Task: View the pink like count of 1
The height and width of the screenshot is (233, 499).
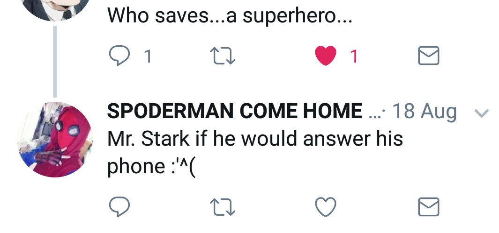Action: point(354,56)
